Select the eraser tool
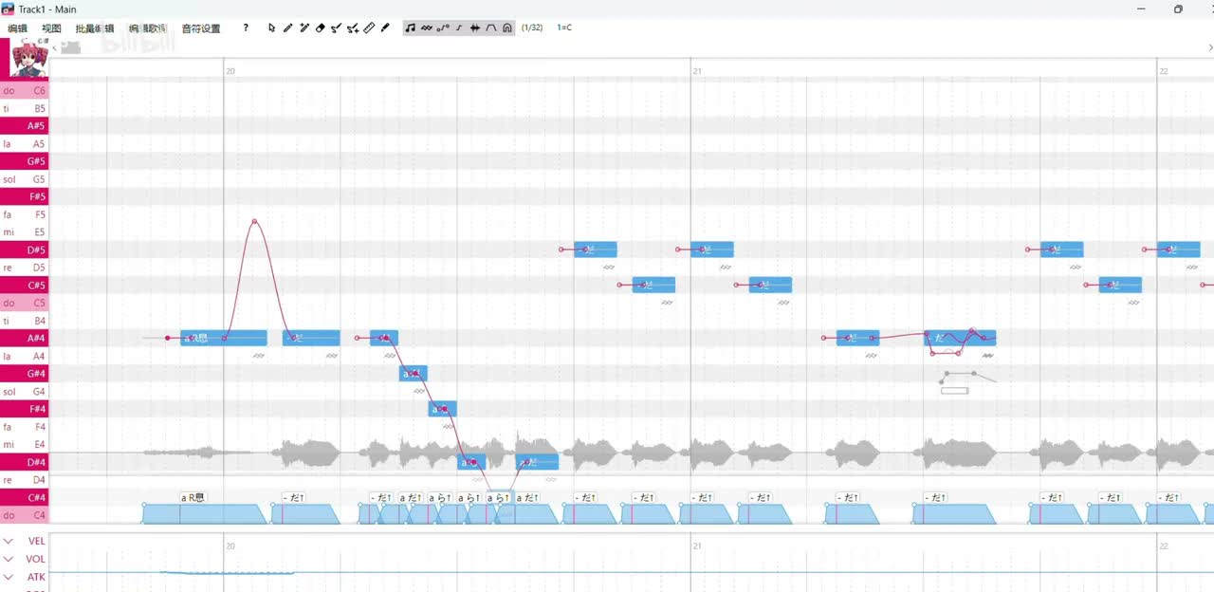1214x592 pixels. 321,28
